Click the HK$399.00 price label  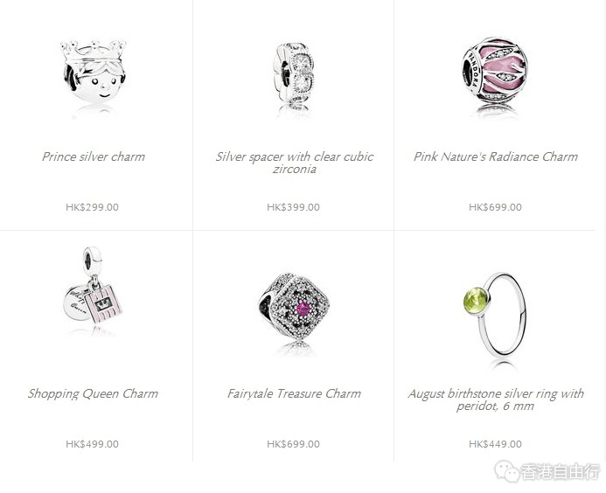point(293,207)
